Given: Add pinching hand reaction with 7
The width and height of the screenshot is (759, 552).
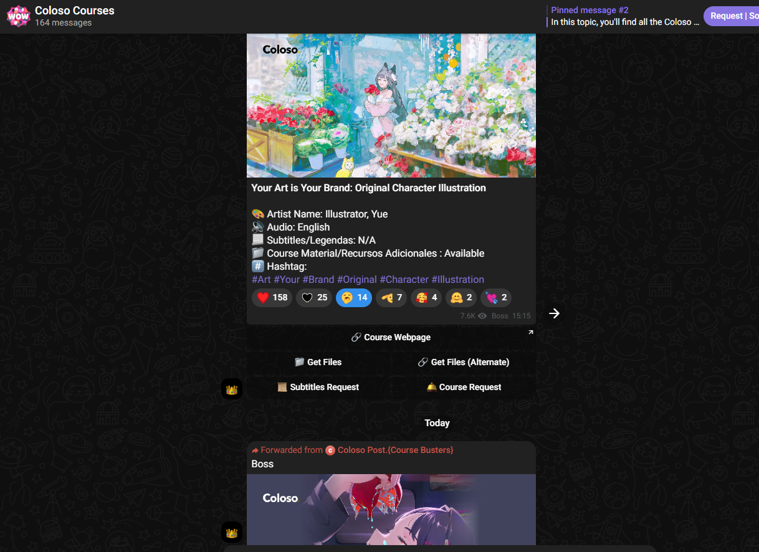Looking at the screenshot, I should [391, 298].
